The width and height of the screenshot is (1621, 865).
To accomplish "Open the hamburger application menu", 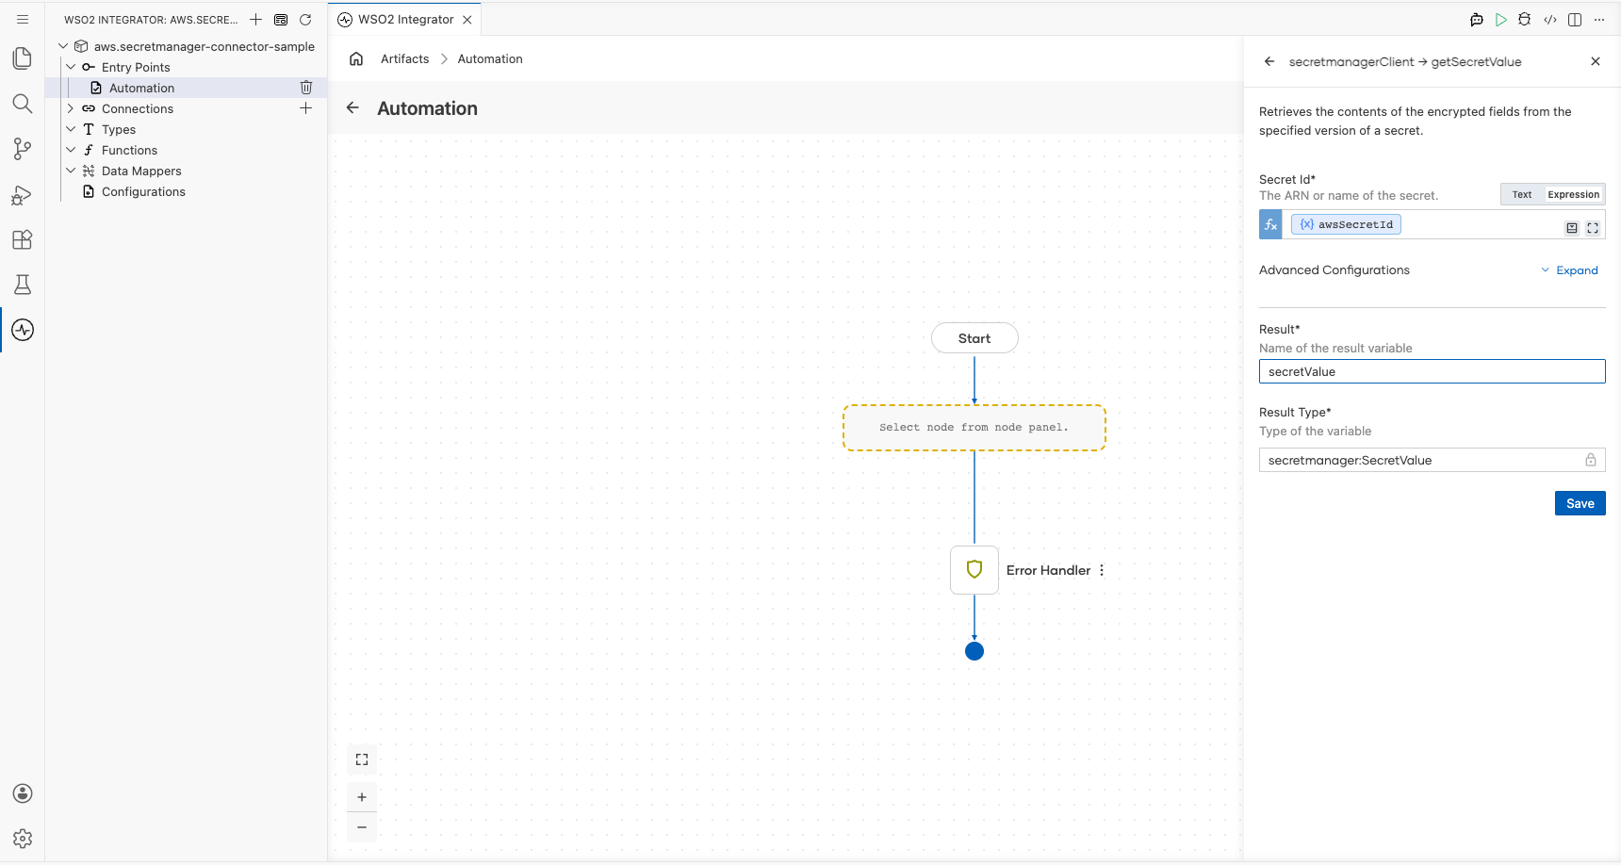I will 23,19.
